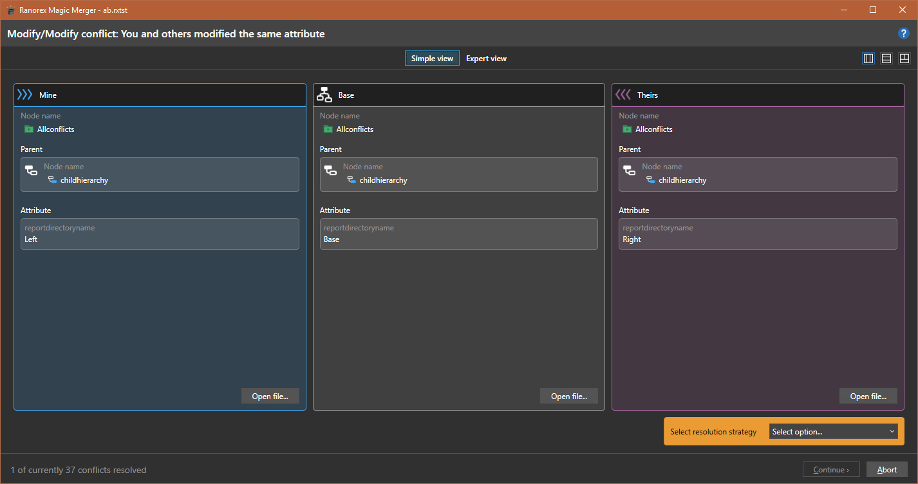Click 'childhierarchy' text in Theirs panel
Screen dimensions: 918x484
(682, 180)
